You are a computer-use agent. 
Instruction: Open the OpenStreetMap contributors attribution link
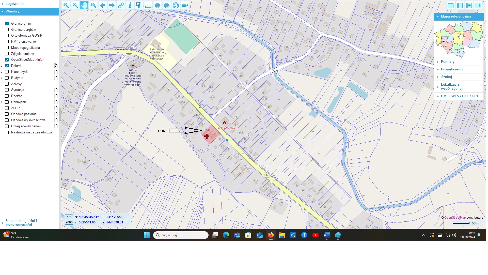[x=455, y=218]
